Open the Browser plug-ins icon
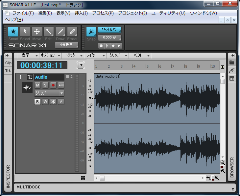The height and width of the screenshot is (196, 240). click(232, 70)
